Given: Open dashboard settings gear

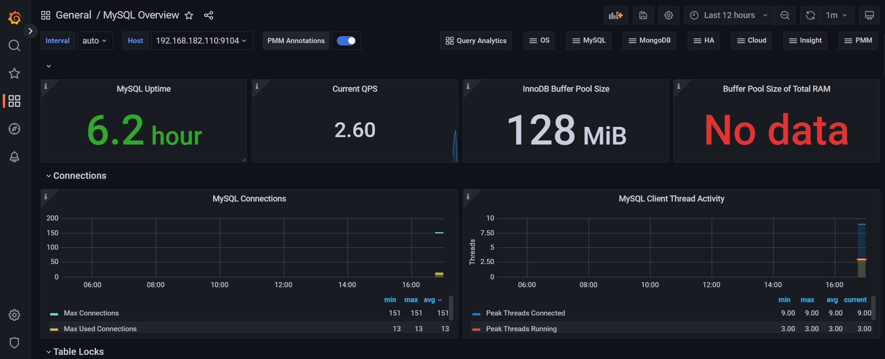Looking at the screenshot, I should pyautogui.click(x=669, y=15).
